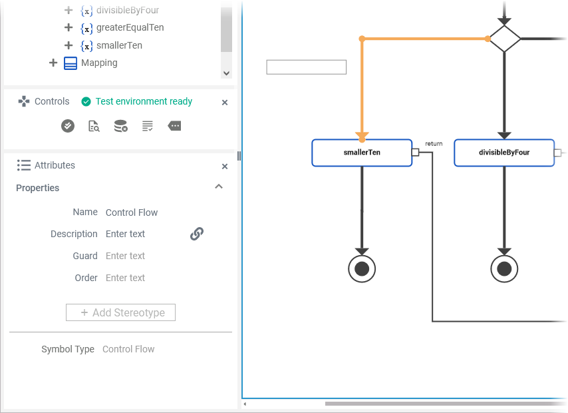
Task: Collapse the Properties section
Action: 219,187
